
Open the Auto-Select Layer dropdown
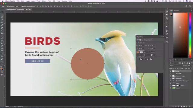pyautogui.click(x=18, y=6)
